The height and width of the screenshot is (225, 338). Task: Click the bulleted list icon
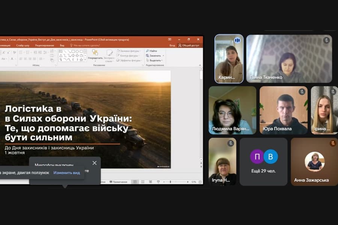pos(21,52)
